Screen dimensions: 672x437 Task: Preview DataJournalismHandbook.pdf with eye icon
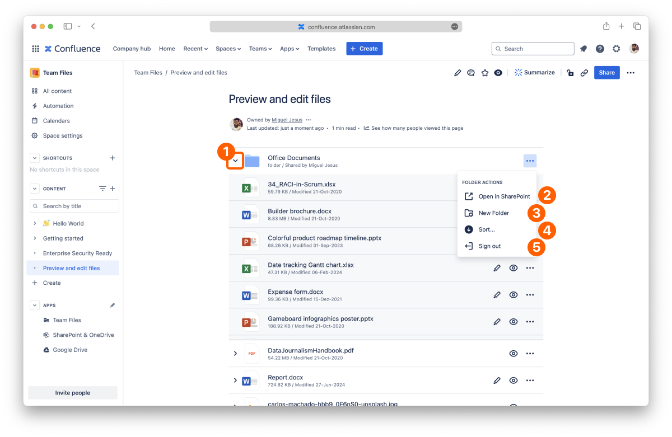pyautogui.click(x=513, y=354)
